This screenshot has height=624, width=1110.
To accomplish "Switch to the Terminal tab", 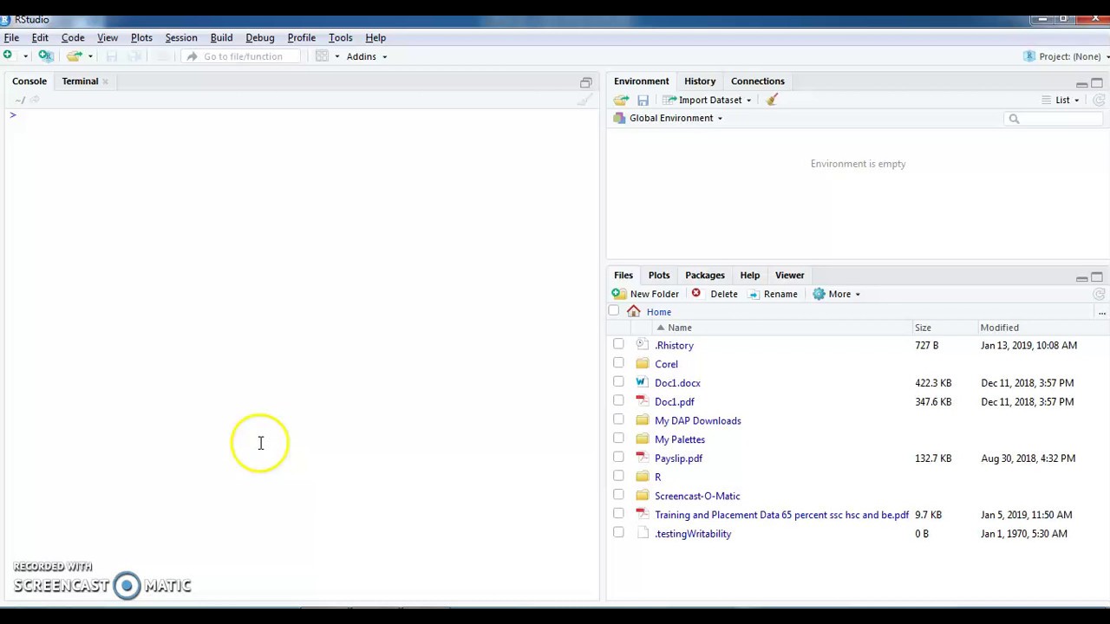I will click(x=80, y=81).
